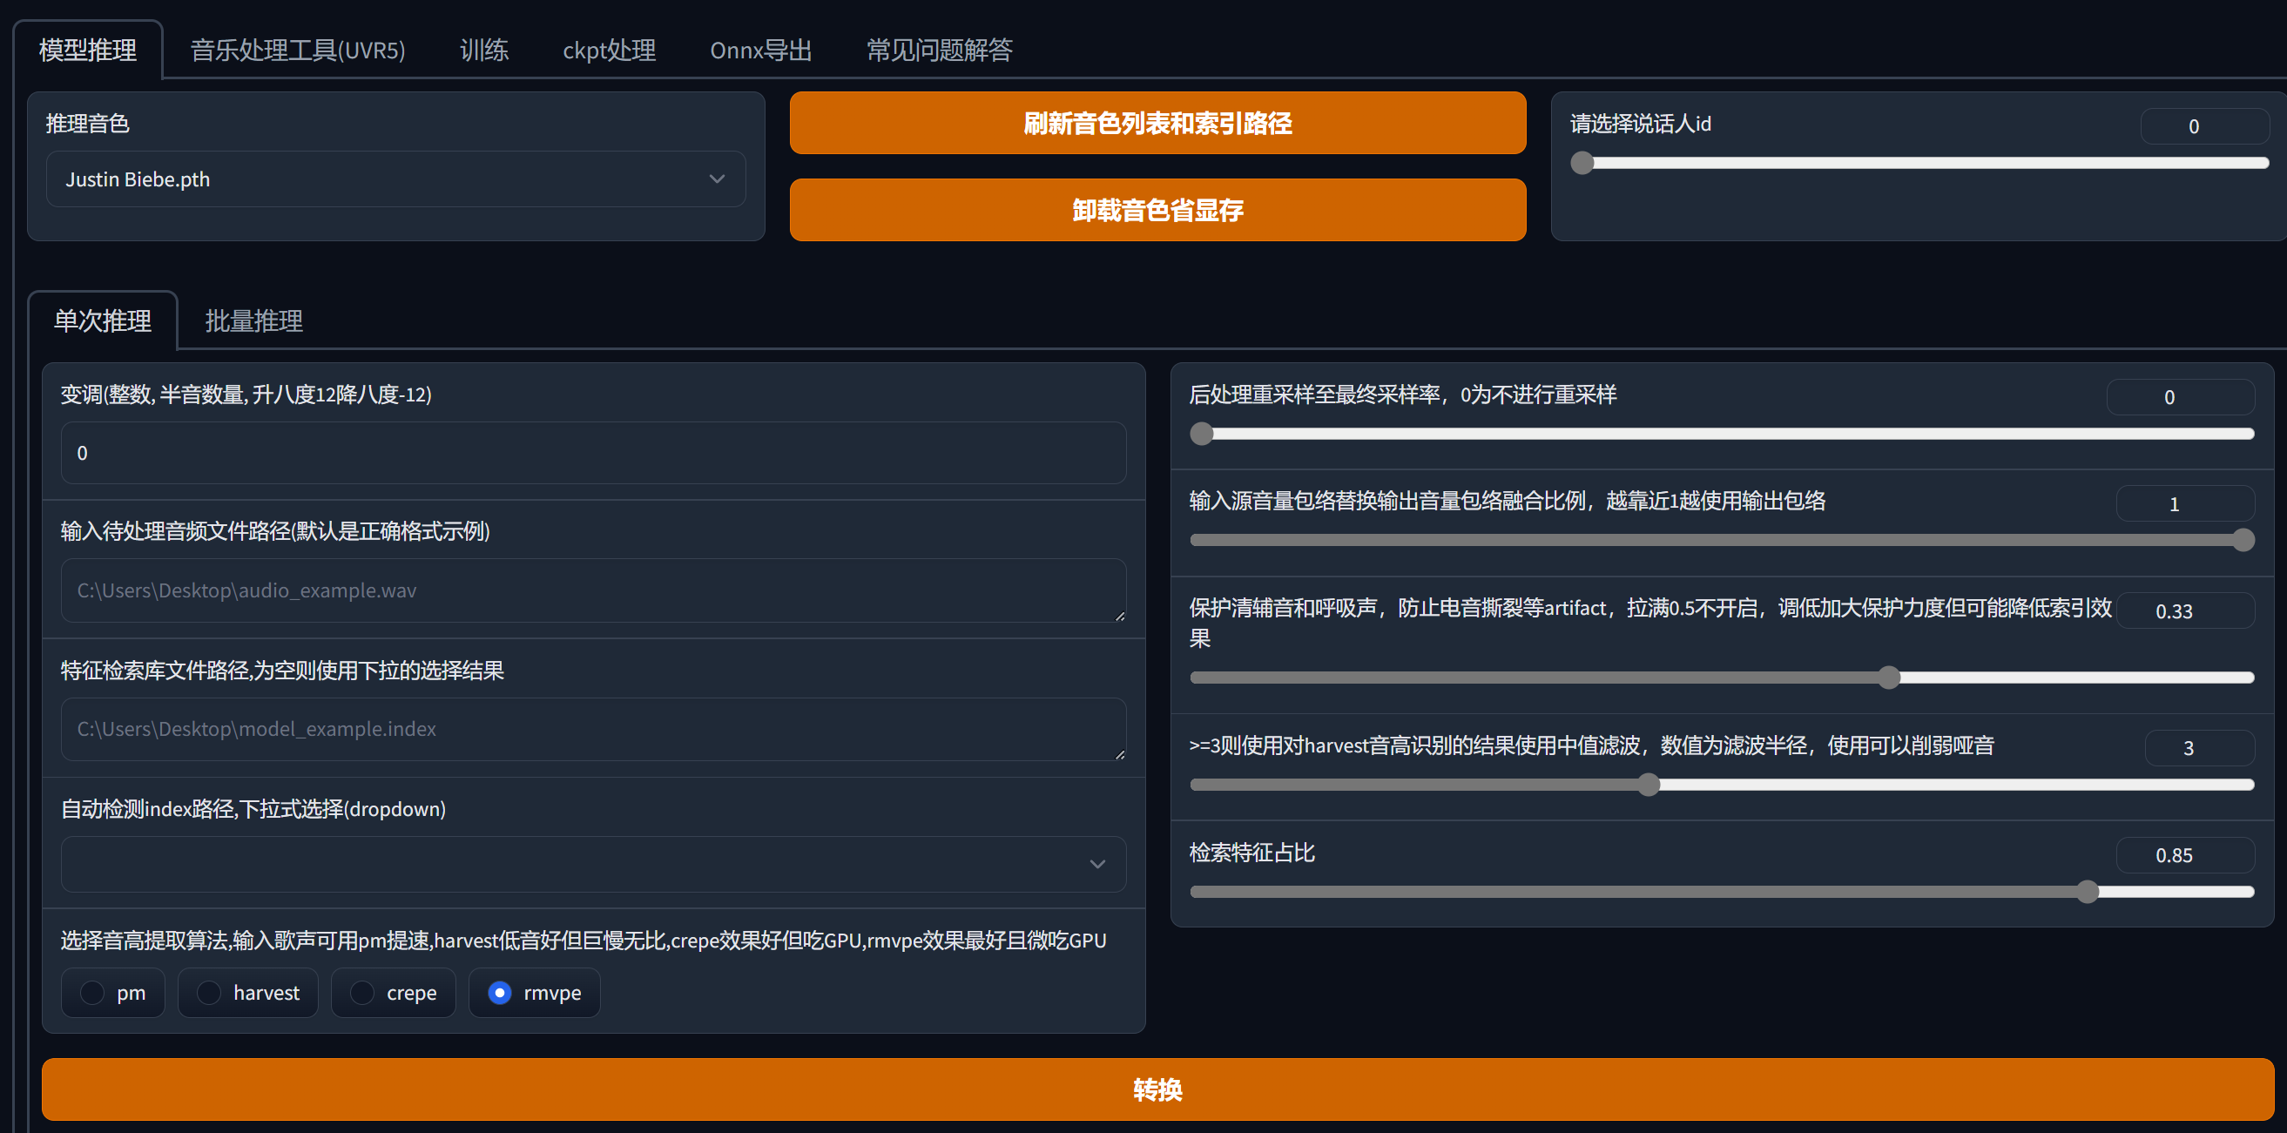Image resolution: width=2287 pixels, height=1133 pixels.
Task: Click the 特征检索库文件路径 index input field
Action: point(593,729)
